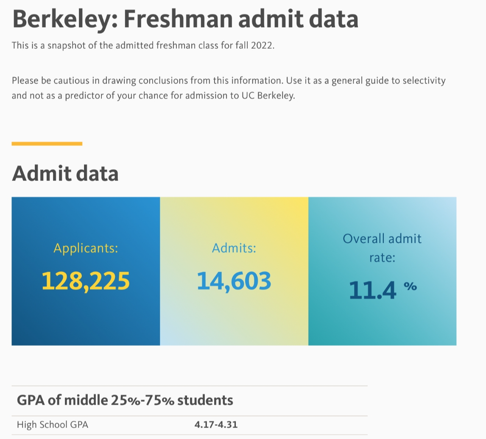This screenshot has height=439, width=486.
Task: Click the 'Overall admit rate:' label
Action: point(382,247)
